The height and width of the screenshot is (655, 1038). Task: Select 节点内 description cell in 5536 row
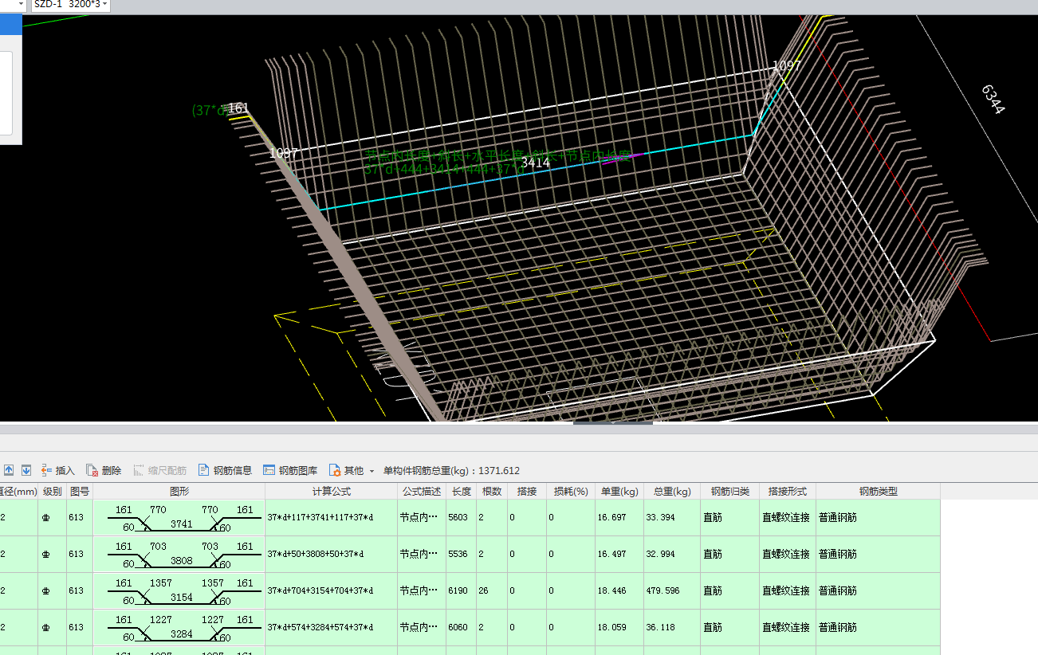coord(422,555)
